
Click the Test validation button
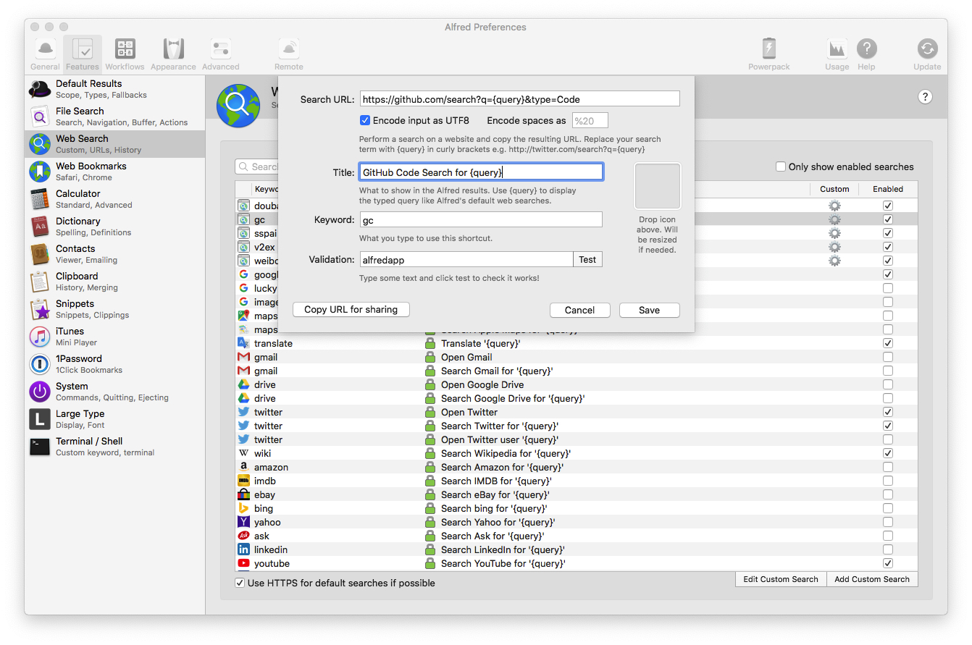(x=587, y=259)
